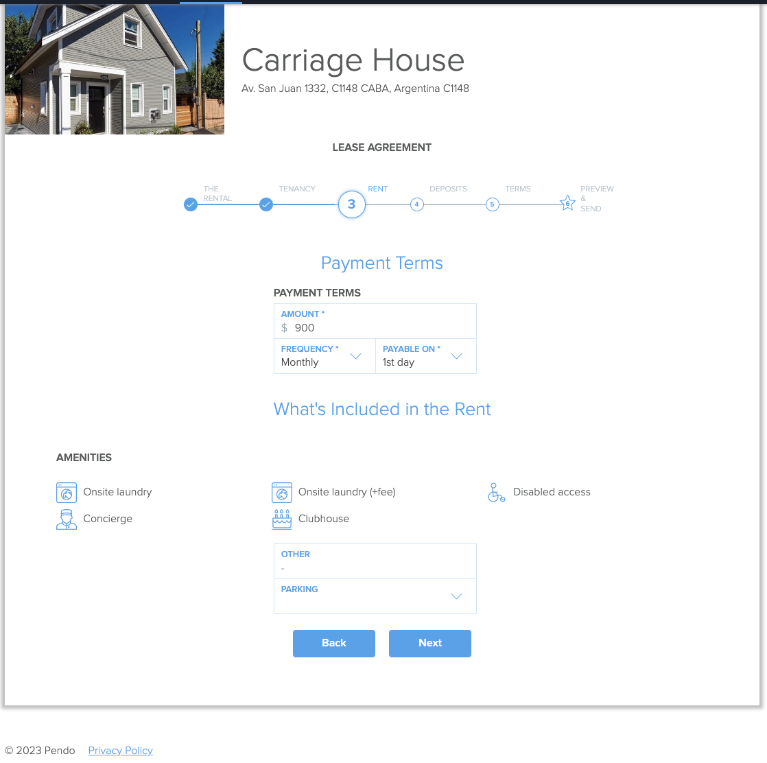Screen dimensions: 767x763
Task: Click the © 2023 Pendo text
Action: pyautogui.click(x=40, y=751)
